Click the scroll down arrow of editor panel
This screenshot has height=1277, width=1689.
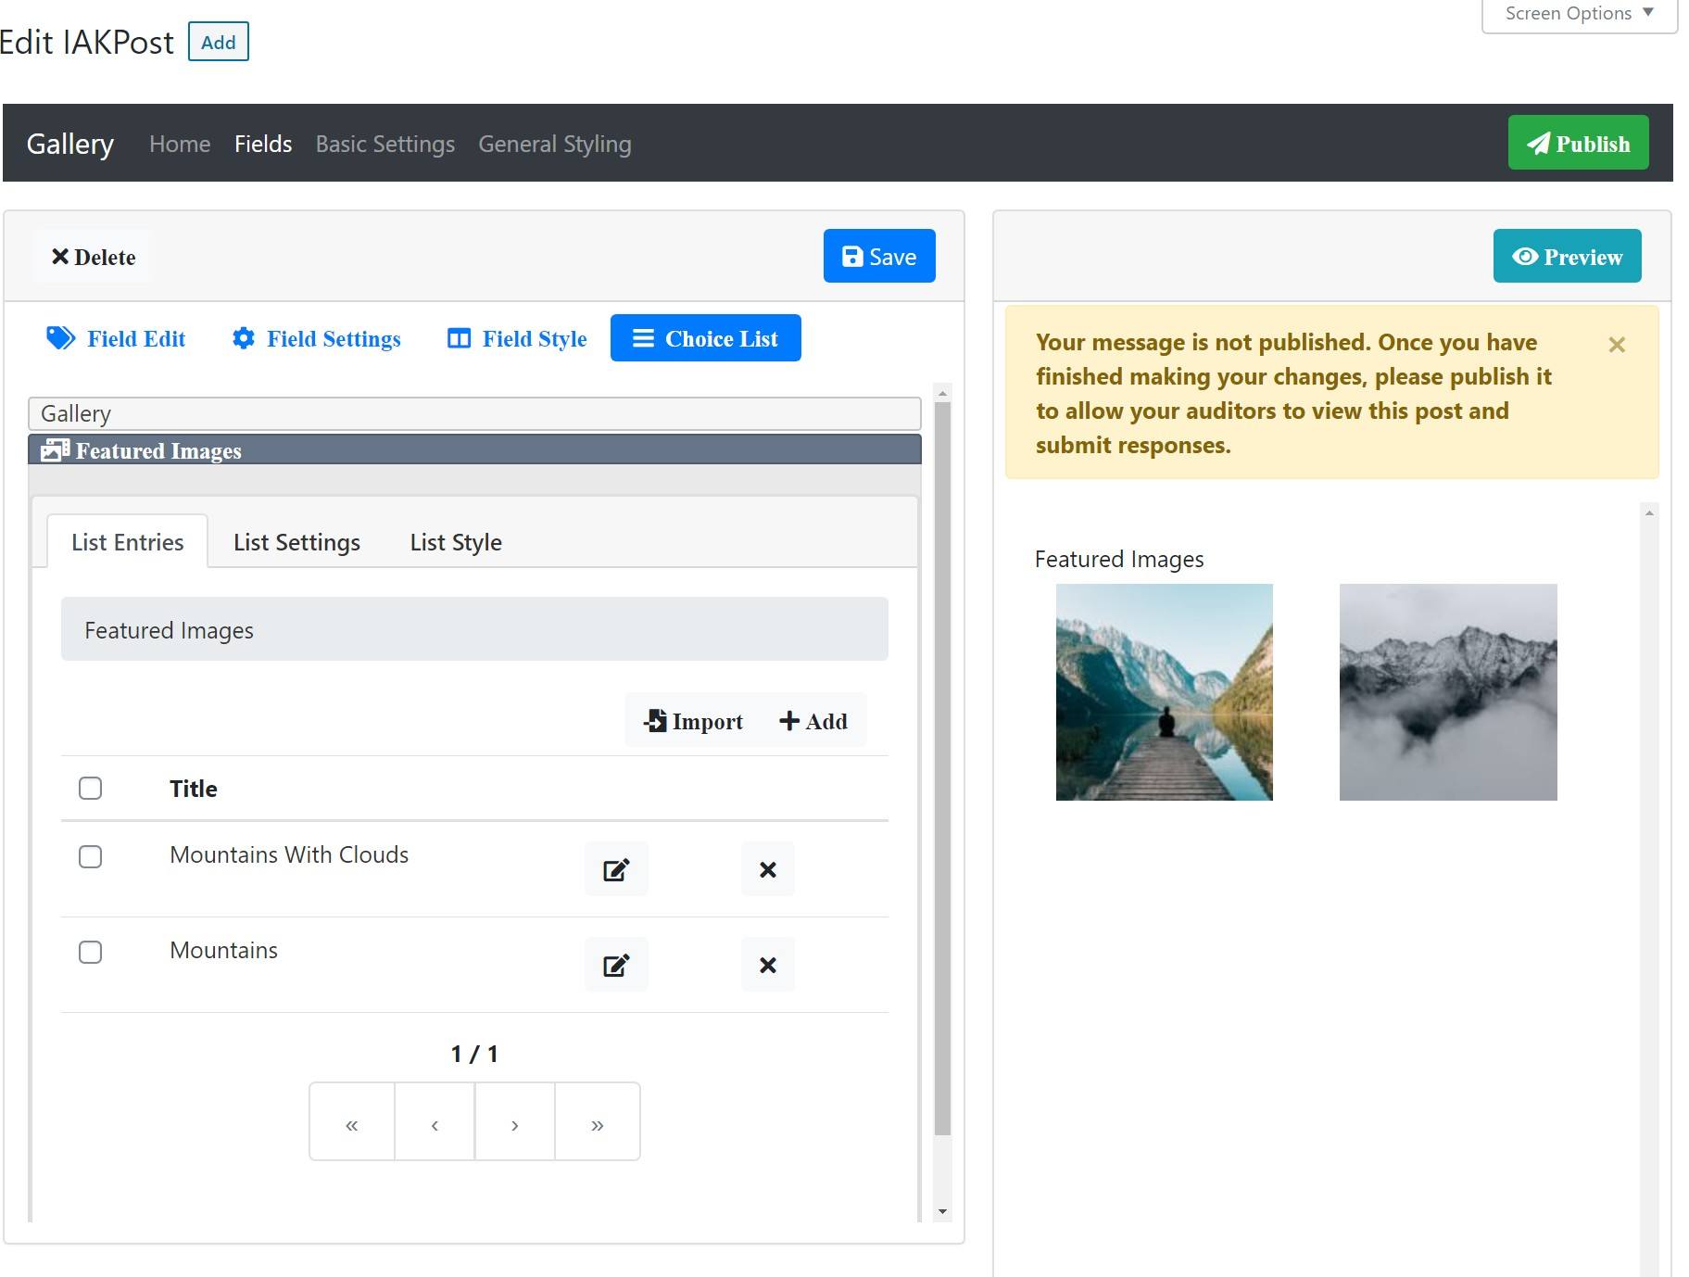pyautogui.click(x=942, y=1211)
